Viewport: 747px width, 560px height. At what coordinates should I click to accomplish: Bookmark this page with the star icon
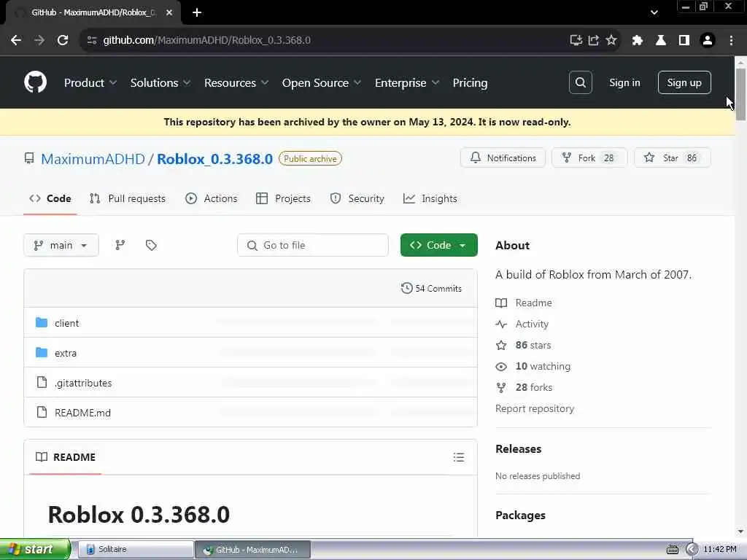611,40
